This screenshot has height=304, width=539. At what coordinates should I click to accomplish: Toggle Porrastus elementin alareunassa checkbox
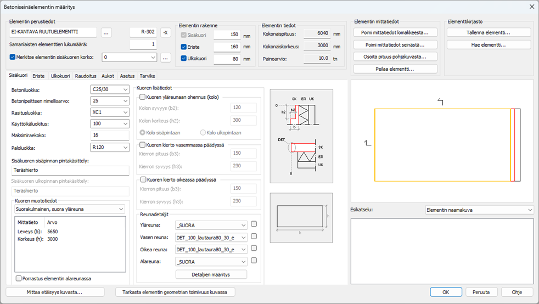[x=19, y=278]
